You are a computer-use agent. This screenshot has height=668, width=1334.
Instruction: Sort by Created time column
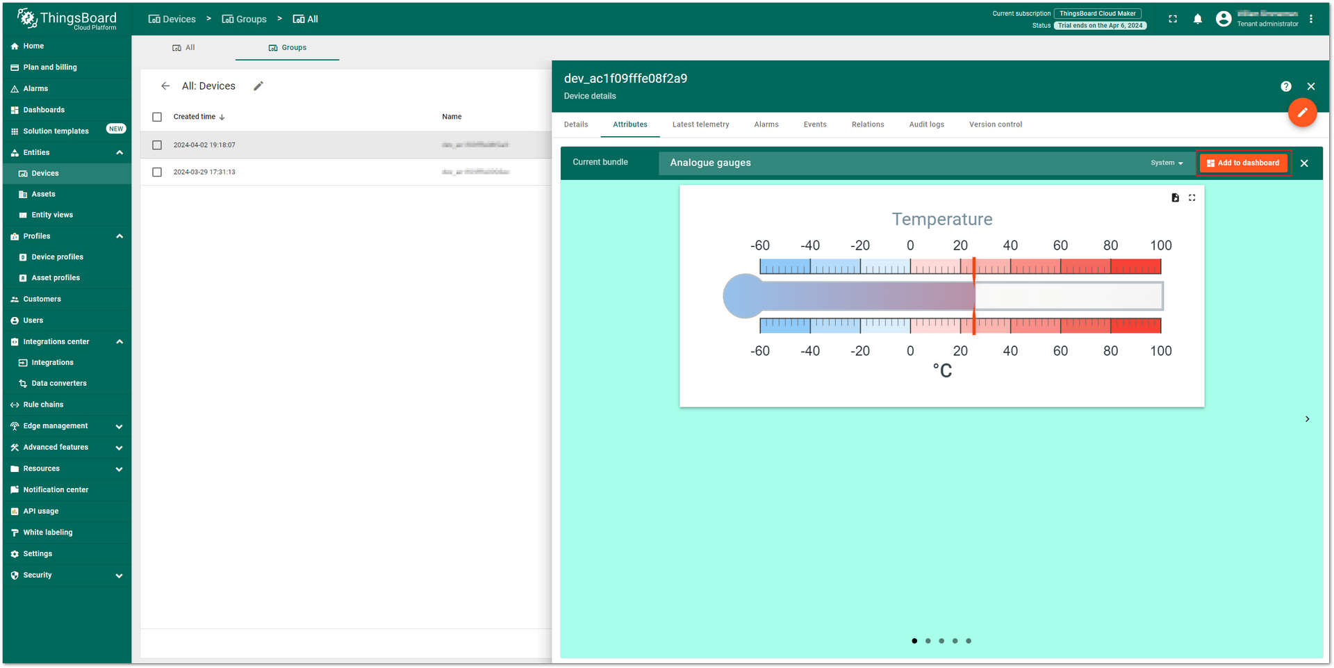[x=199, y=117]
